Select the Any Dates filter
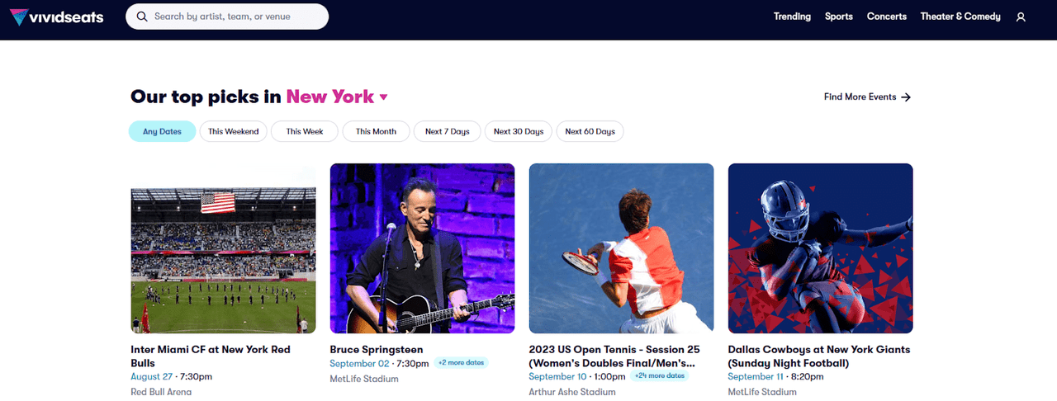This screenshot has height=401, width=1057. point(162,131)
